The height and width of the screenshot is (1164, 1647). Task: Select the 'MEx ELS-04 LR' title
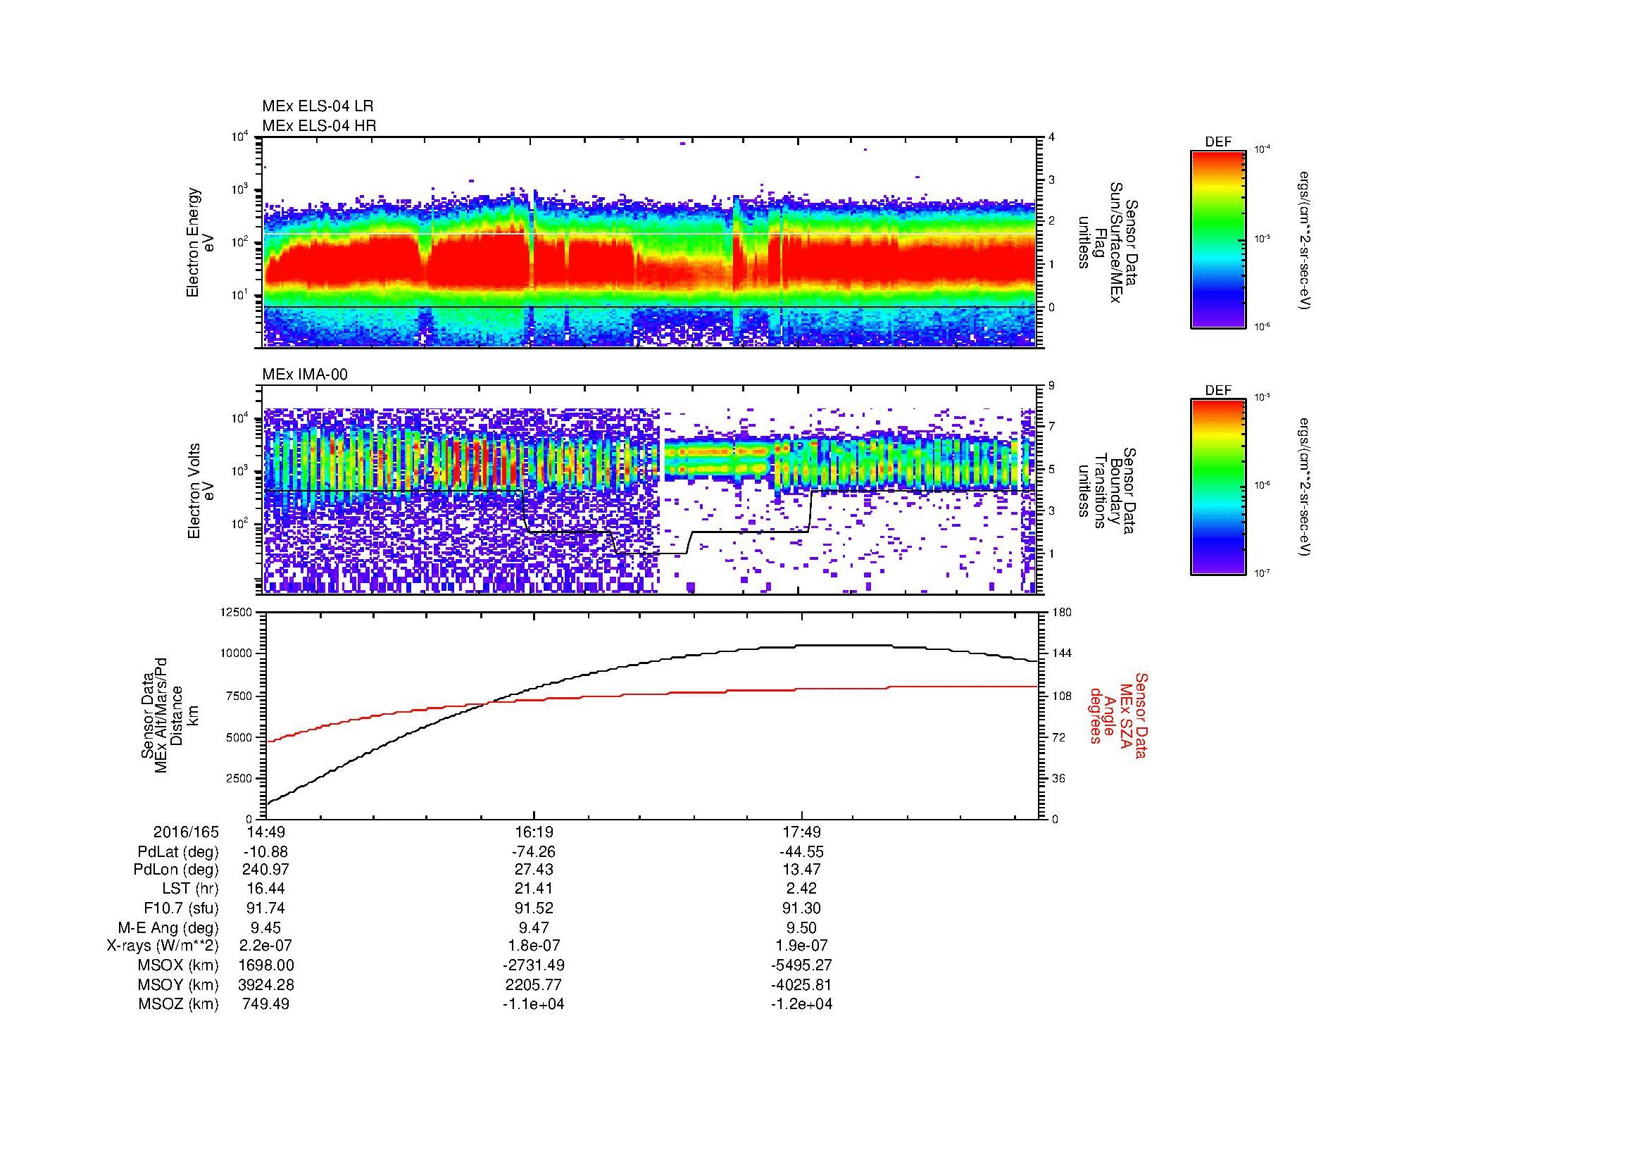pyautogui.click(x=318, y=106)
